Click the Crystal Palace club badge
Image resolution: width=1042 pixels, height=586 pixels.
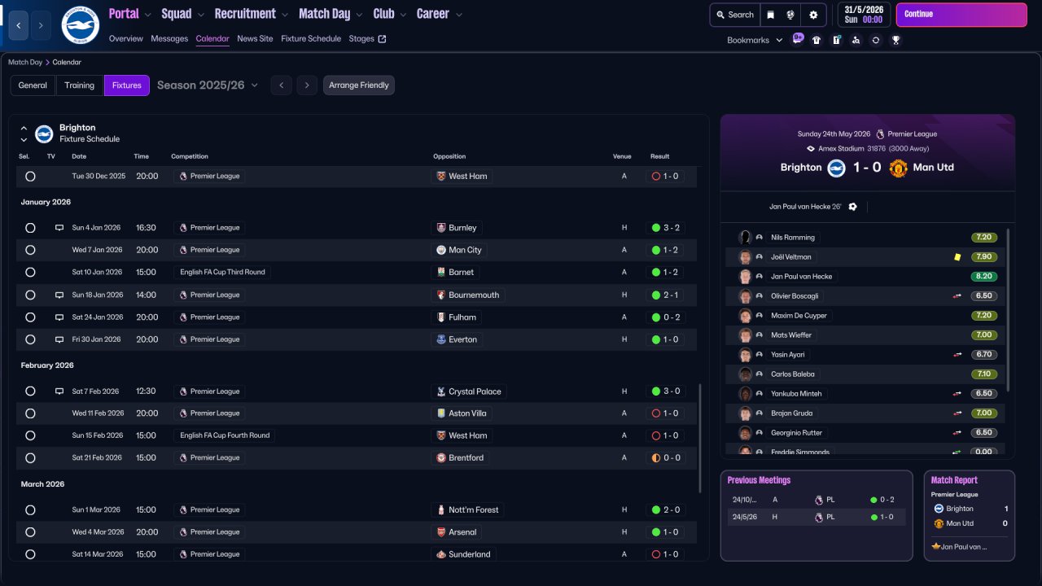(x=441, y=391)
